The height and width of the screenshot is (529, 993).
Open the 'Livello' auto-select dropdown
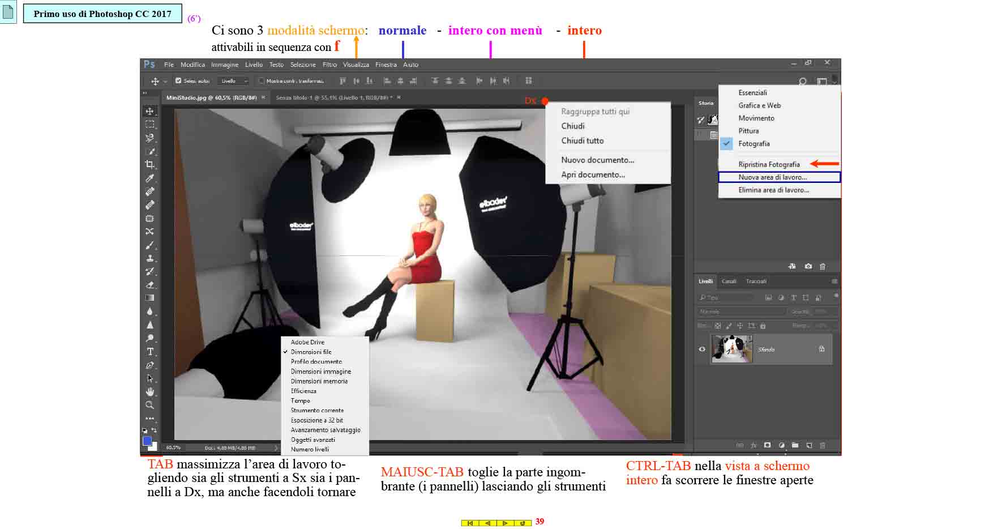(x=234, y=81)
